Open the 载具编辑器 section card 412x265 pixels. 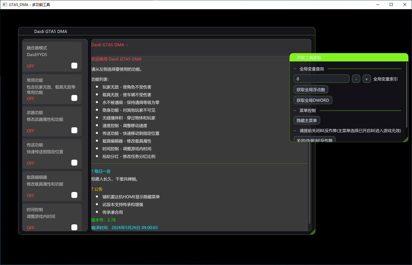point(52,186)
